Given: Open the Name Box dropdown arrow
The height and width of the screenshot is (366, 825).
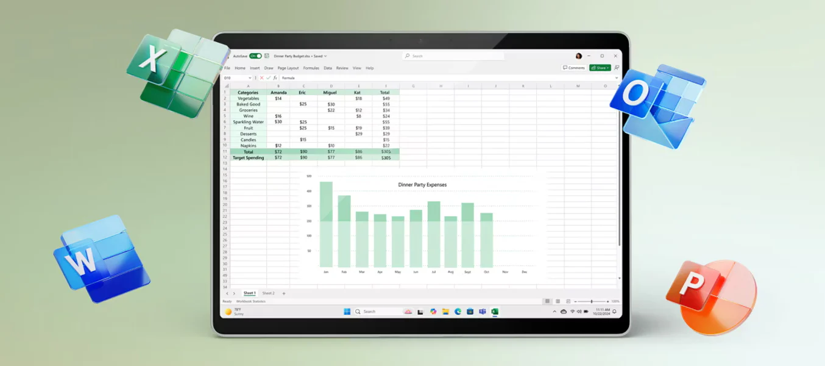Looking at the screenshot, I should tap(250, 78).
